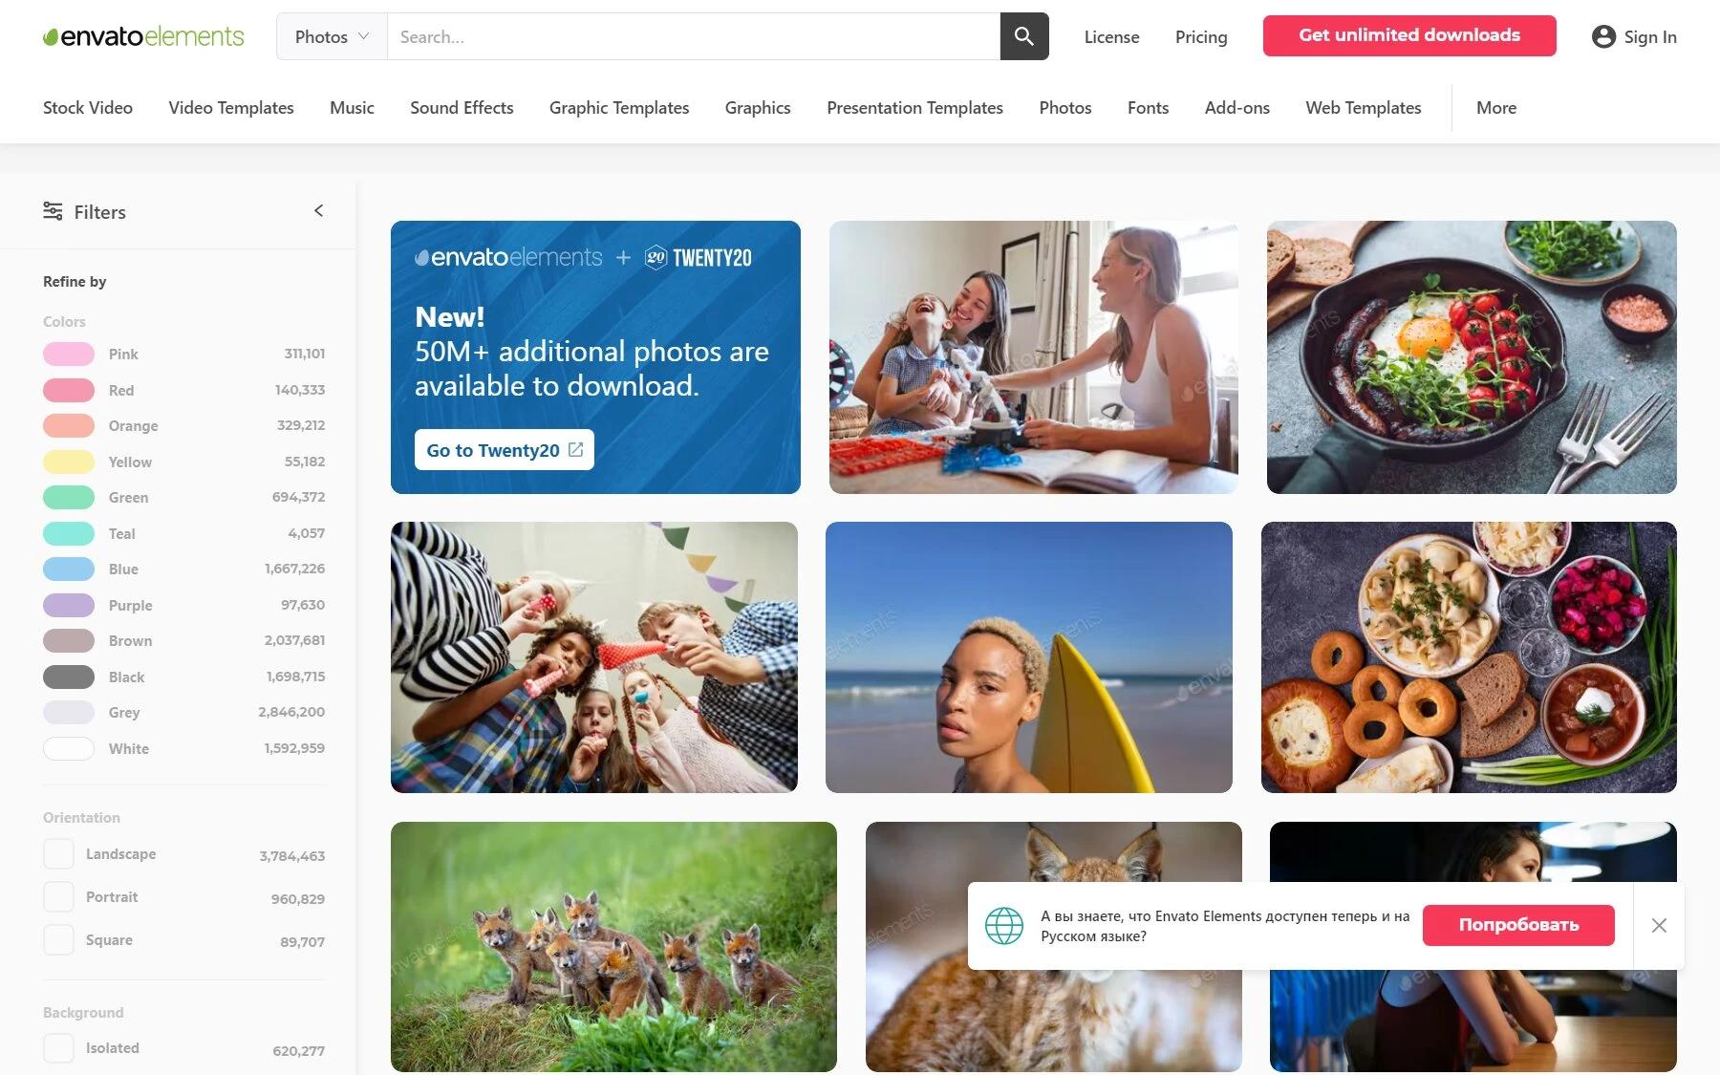Open the Photos category dropdown
This screenshot has width=1720, height=1075.
click(332, 36)
